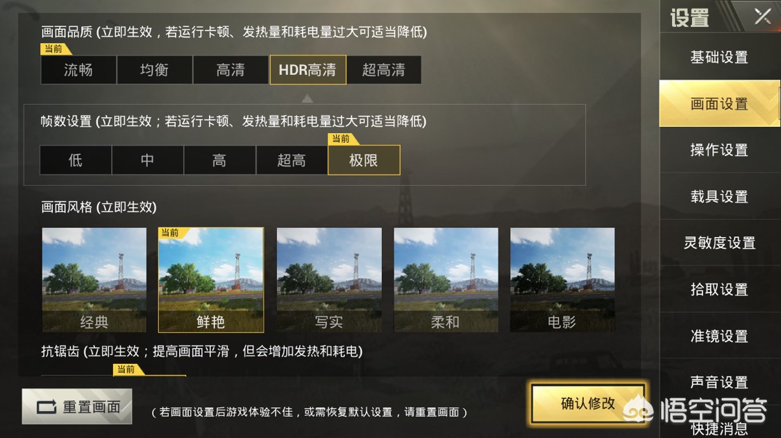Viewport: 781px width, 438px height.
Task: Select 流畅 graphics quality option
Action: [78, 69]
